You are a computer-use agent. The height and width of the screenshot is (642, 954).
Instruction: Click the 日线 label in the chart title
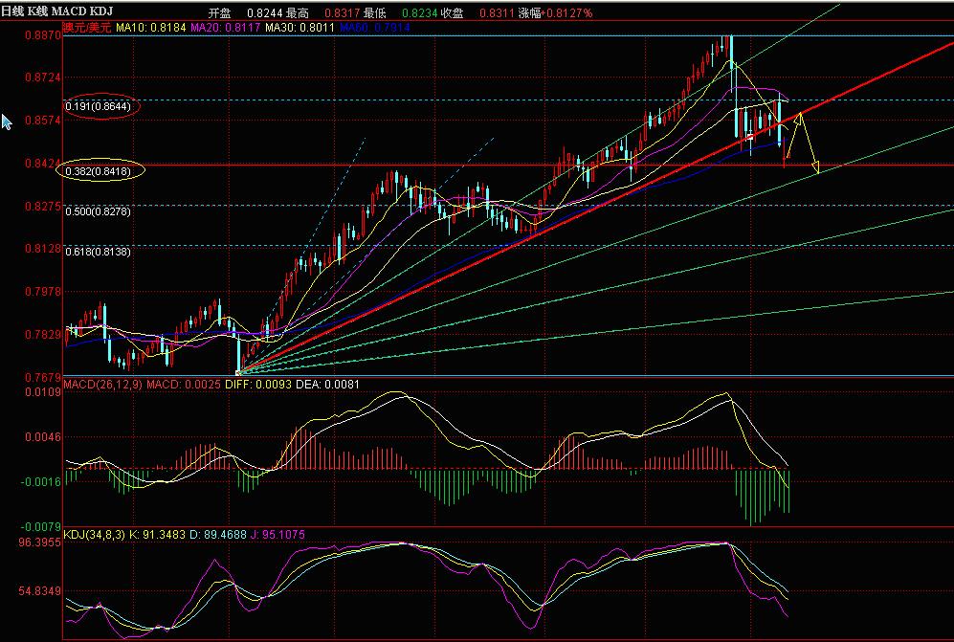click(x=12, y=11)
